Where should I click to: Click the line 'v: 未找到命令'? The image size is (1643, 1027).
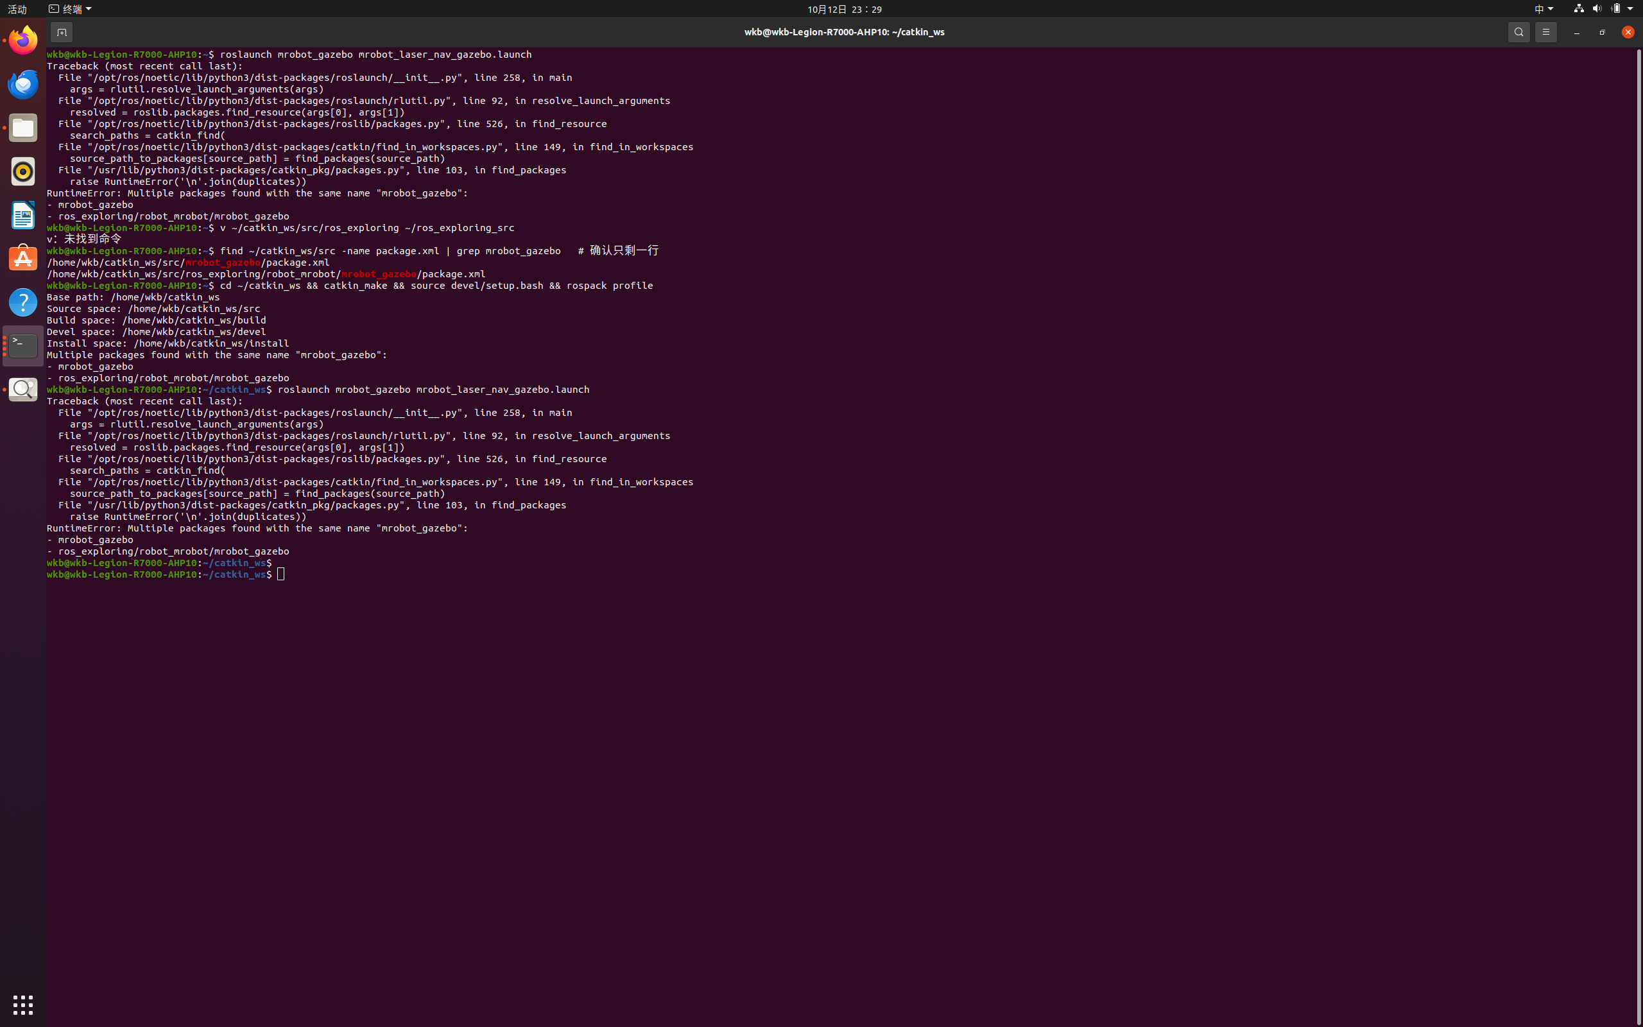click(84, 239)
